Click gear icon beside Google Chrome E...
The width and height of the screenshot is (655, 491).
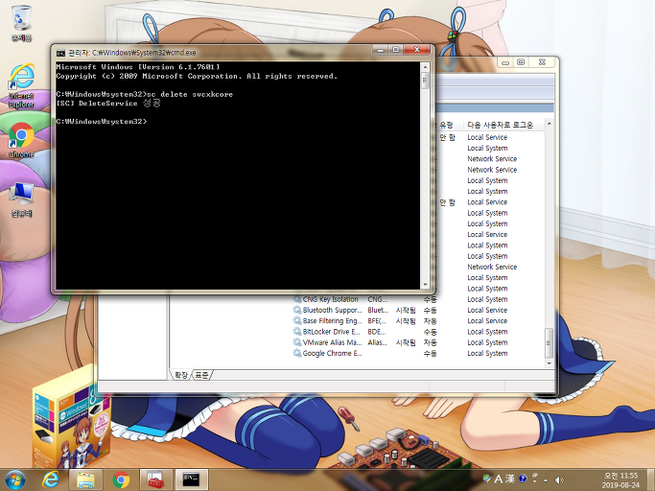[297, 354]
